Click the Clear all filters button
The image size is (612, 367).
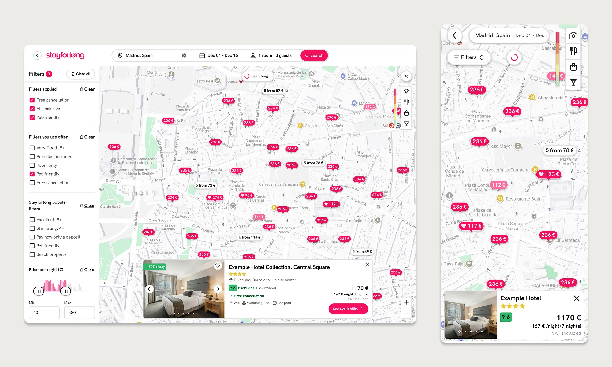pos(81,74)
